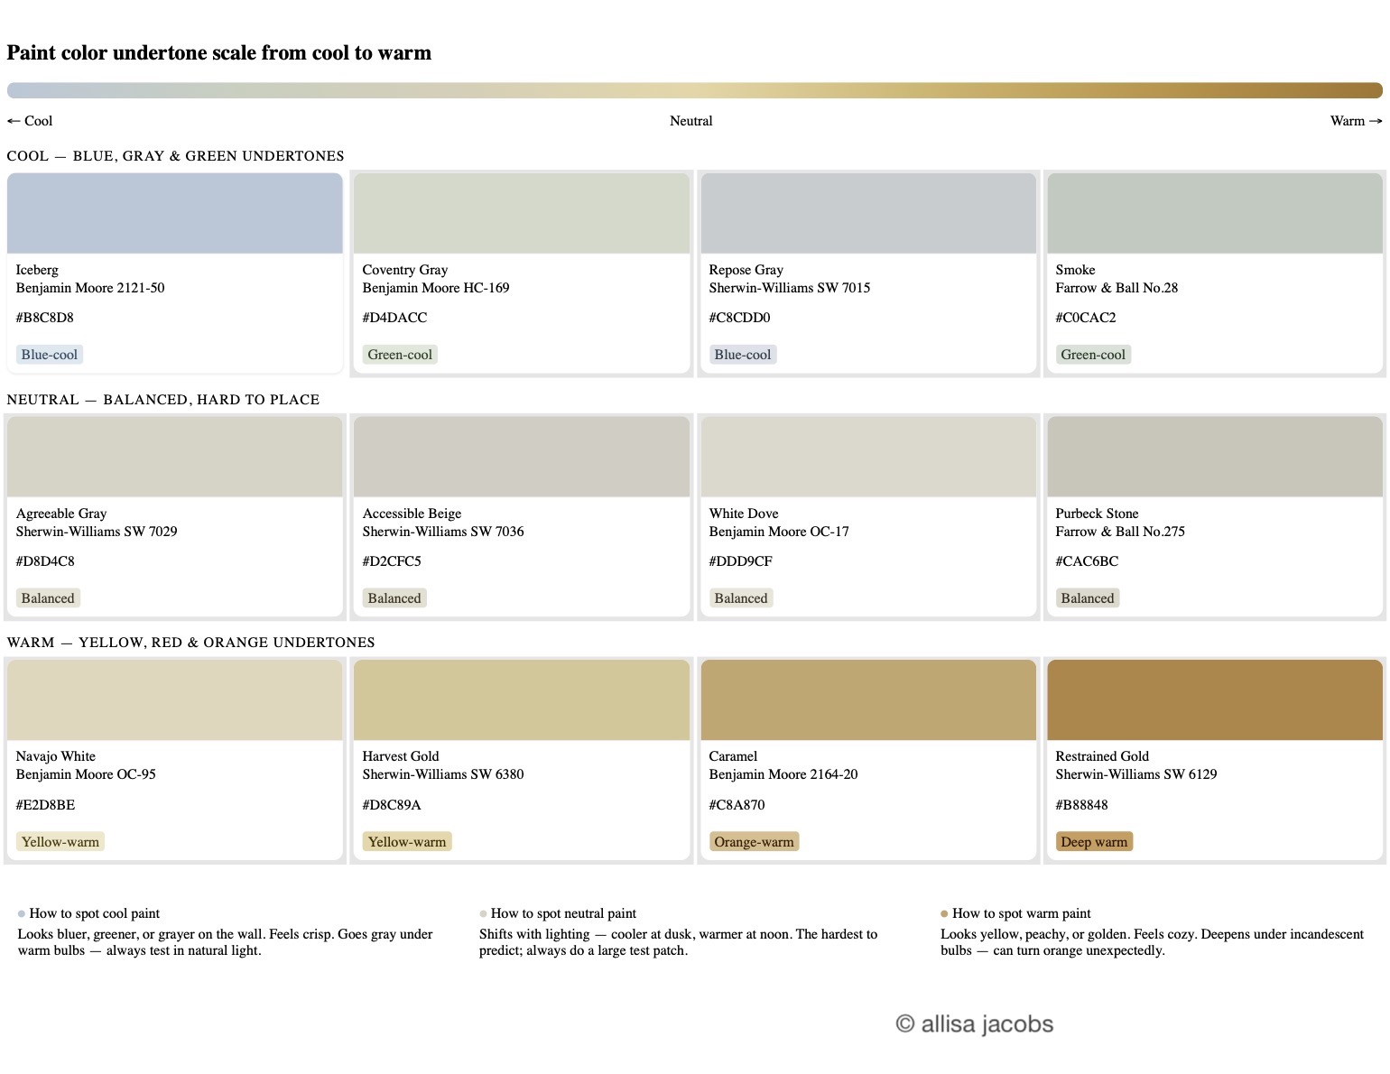Choose the White Dove swatch
The image size is (1390, 1074).
click(x=867, y=457)
